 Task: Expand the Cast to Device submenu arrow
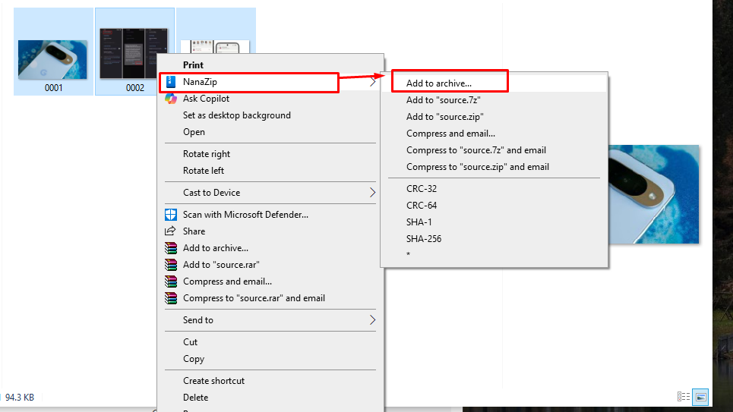point(372,193)
